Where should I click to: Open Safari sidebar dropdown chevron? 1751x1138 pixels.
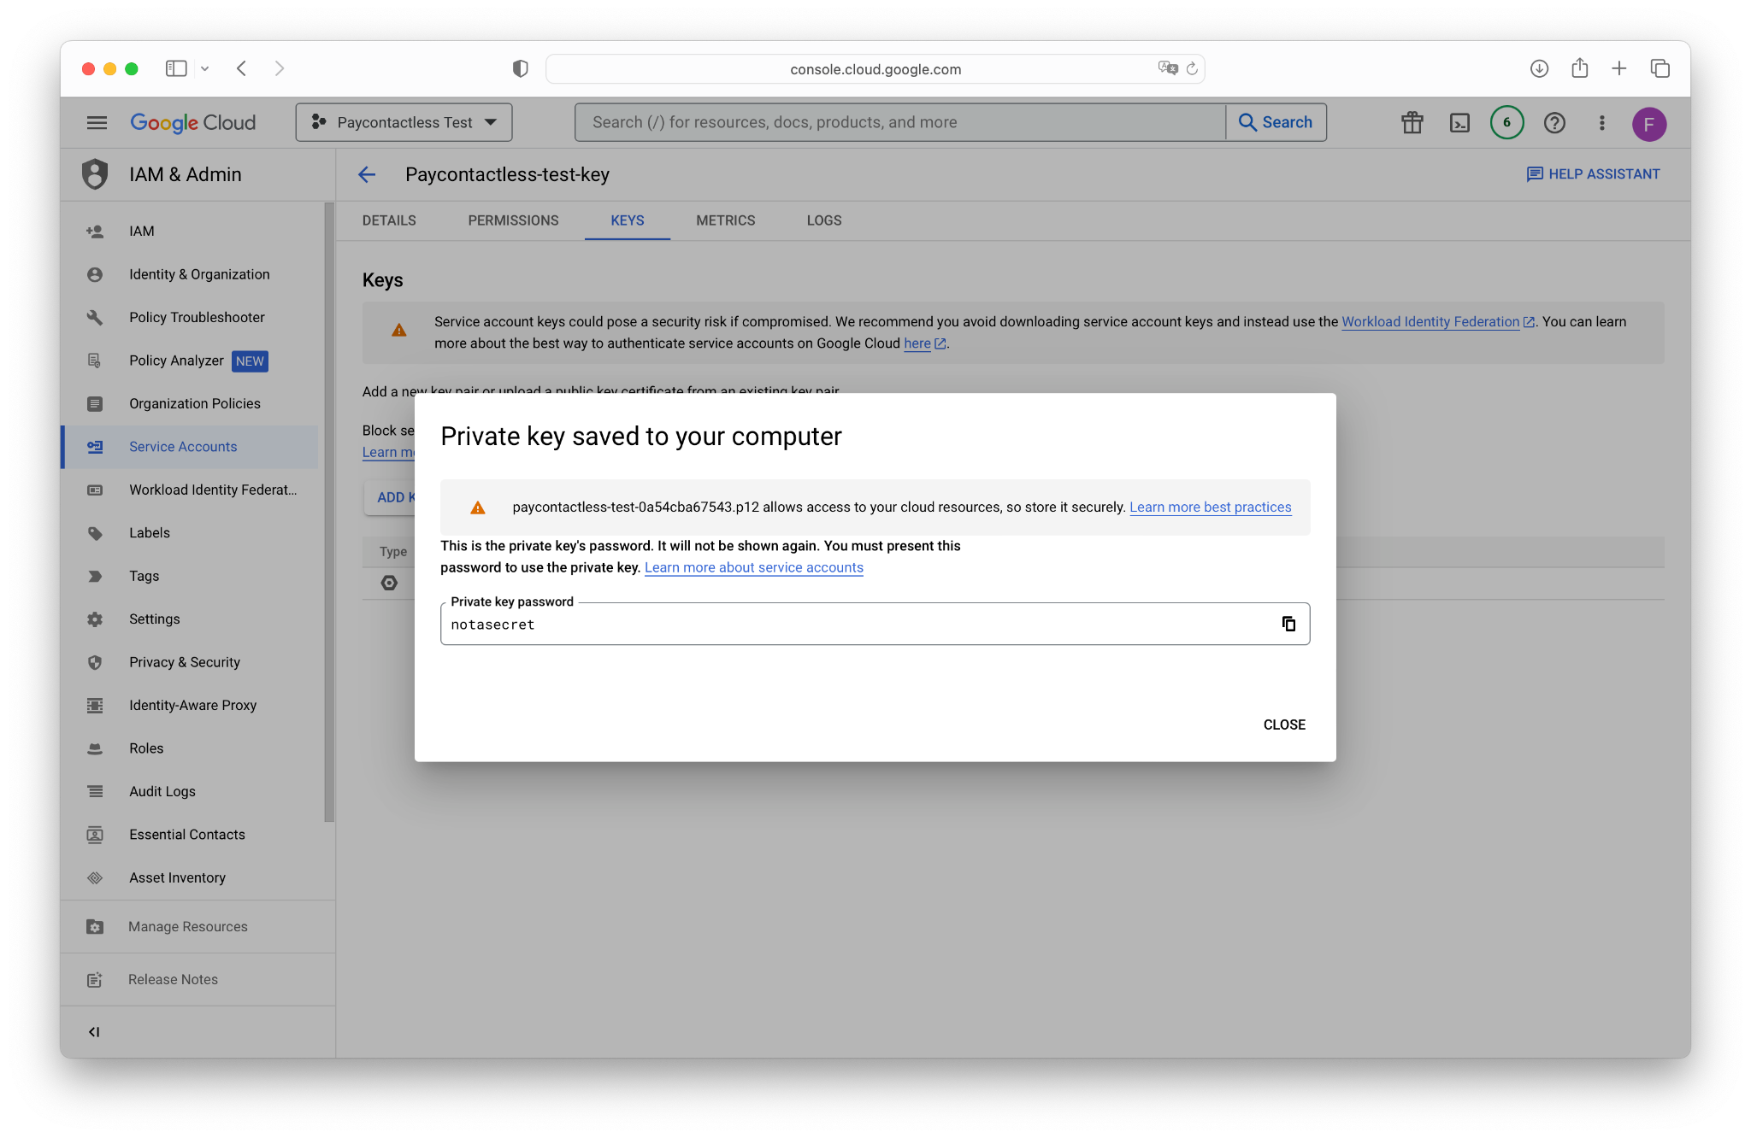(205, 68)
